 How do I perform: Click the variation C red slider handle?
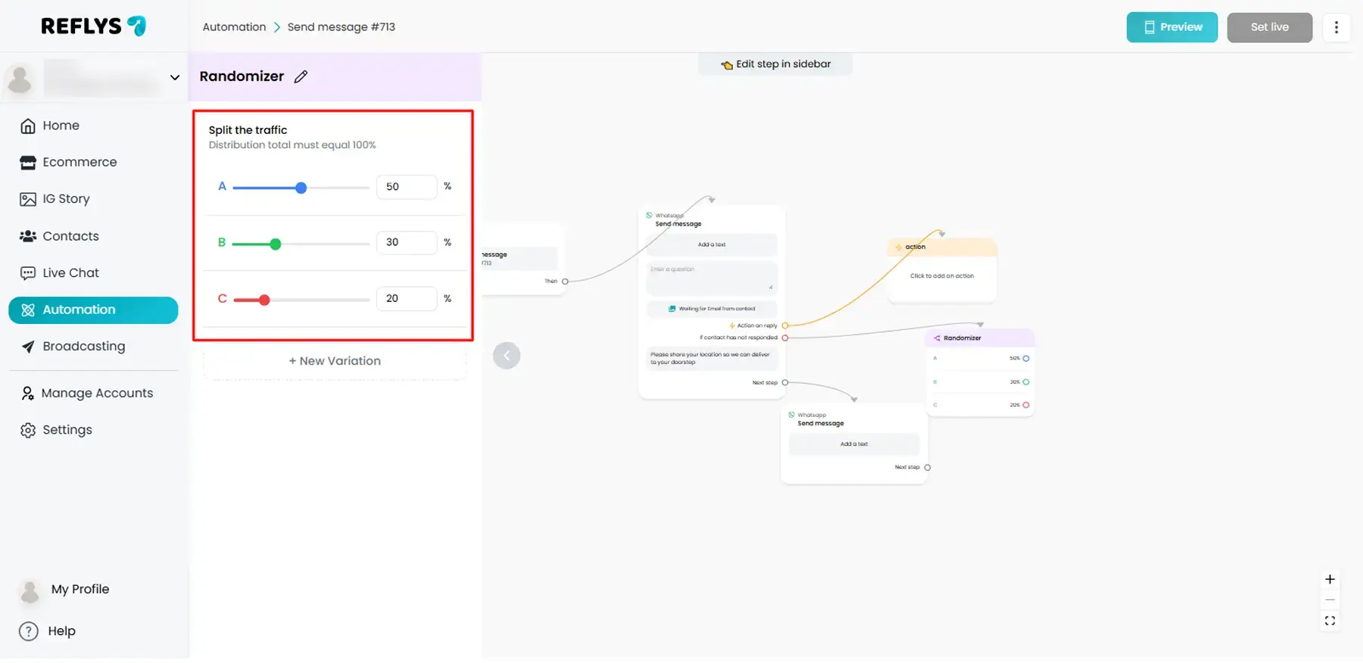264,300
